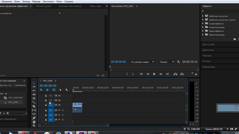Open the Справка menu
The height and width of the screenshot is (134, 239).
[x=69, y=1]
